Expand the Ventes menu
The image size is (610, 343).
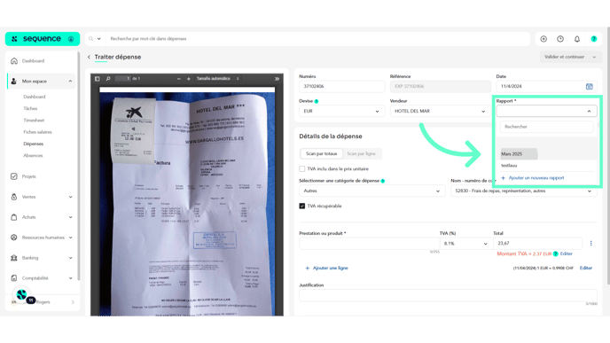click(70, 197)
